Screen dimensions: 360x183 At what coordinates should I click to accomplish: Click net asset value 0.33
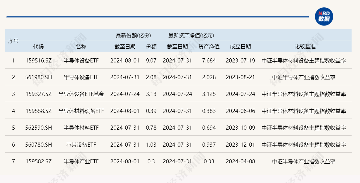209,161
